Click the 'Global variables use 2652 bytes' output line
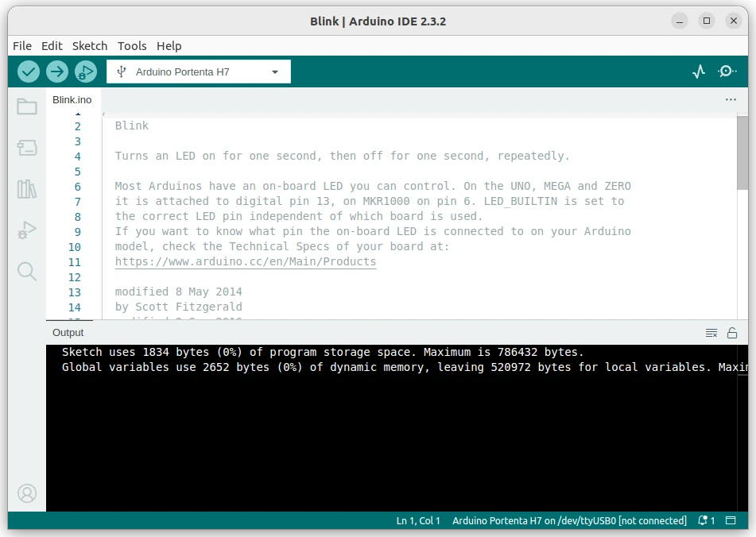This screenshot has height=537, width=756. pyautogui.click(x=405, y=367)
